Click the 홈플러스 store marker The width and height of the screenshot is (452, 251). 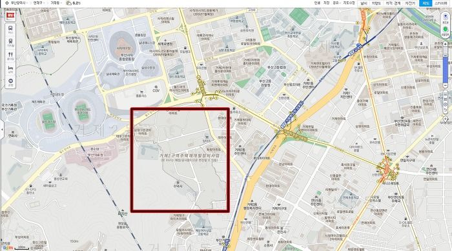141,94
